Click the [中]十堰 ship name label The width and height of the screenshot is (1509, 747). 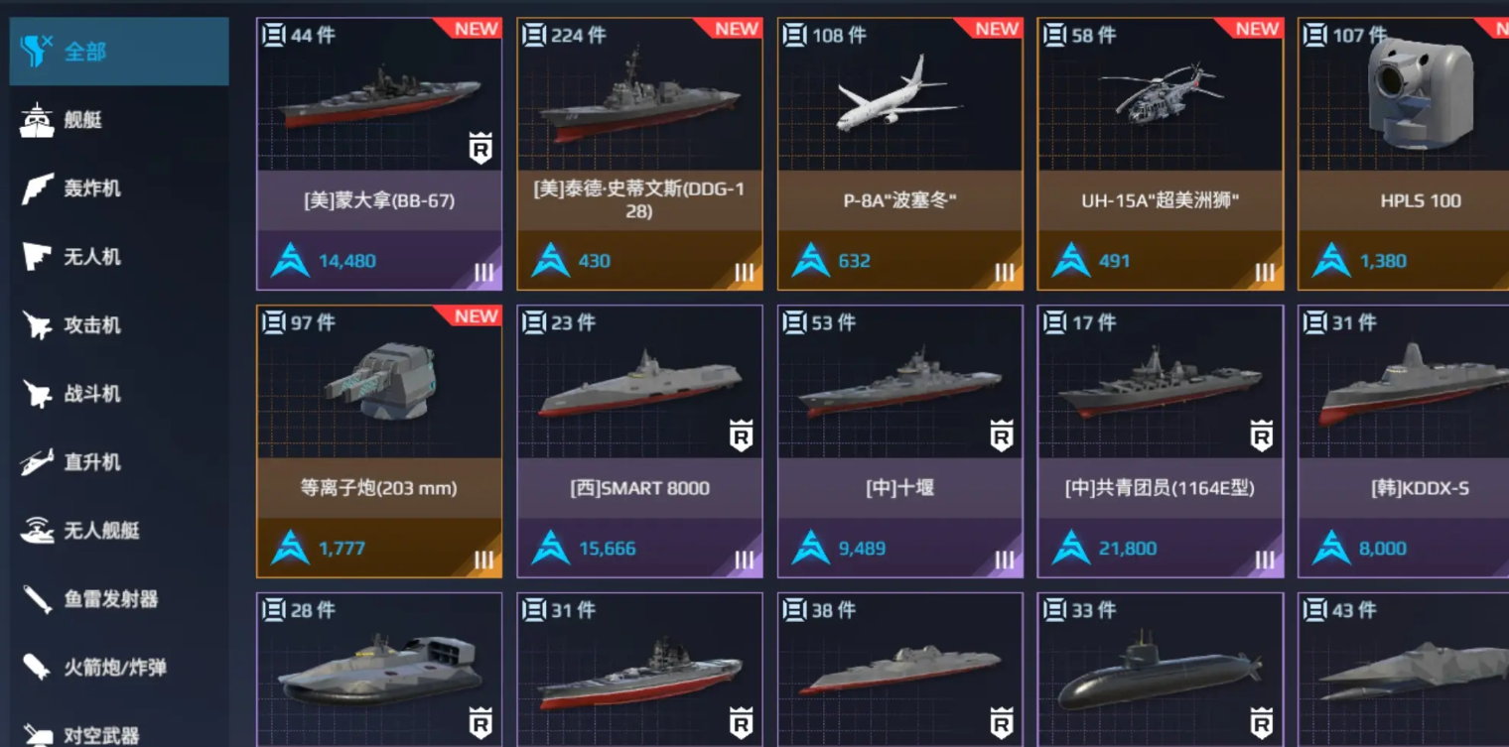click(899, 488)
